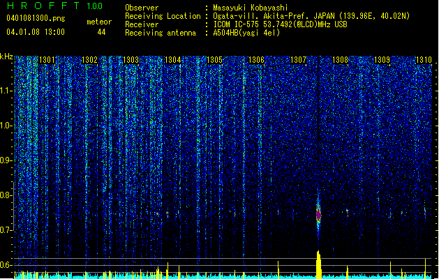Click the tall yellow power spike after 1307
This screenshot has height=279, width=439.
pos(319,265)
